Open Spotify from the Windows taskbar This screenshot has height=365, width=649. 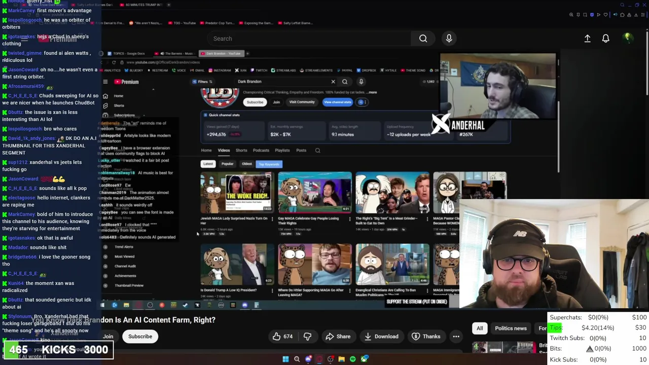click(x=352, y=359)
